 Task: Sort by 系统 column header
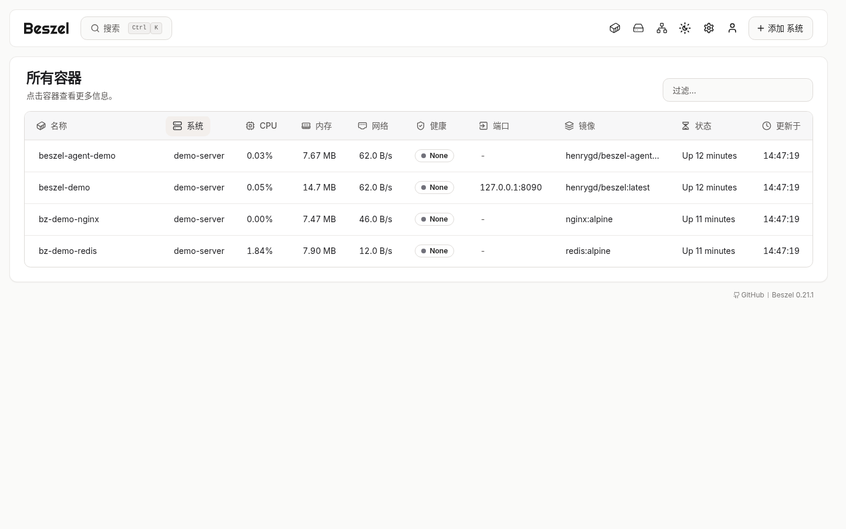point(188,126)
